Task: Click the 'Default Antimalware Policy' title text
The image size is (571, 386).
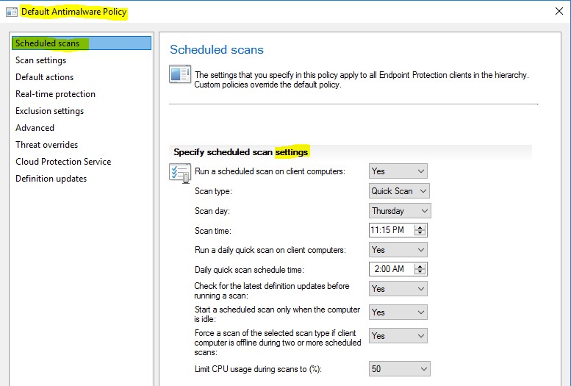Action: coord(74,12)
